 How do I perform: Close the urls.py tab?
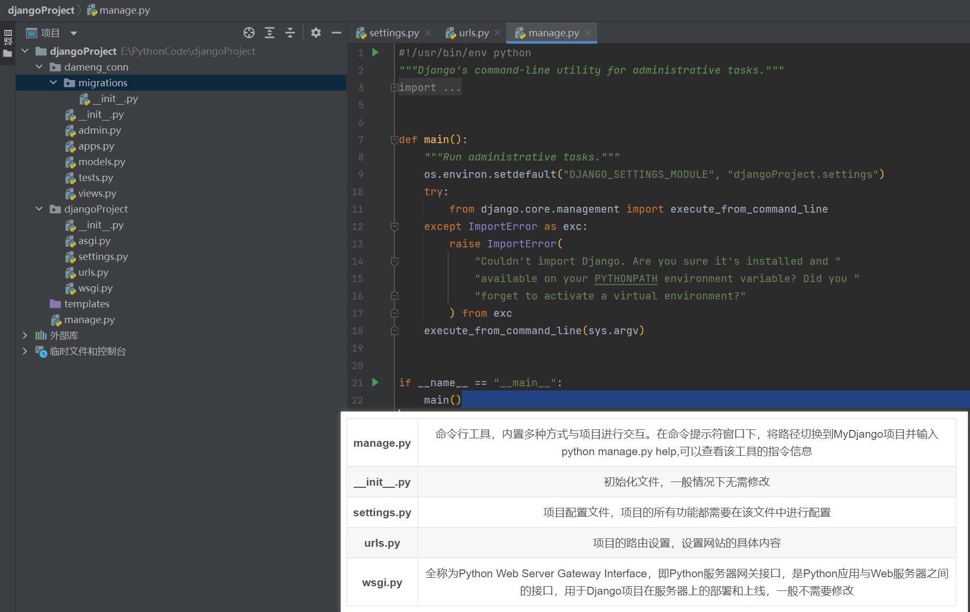tap(498, 33)
